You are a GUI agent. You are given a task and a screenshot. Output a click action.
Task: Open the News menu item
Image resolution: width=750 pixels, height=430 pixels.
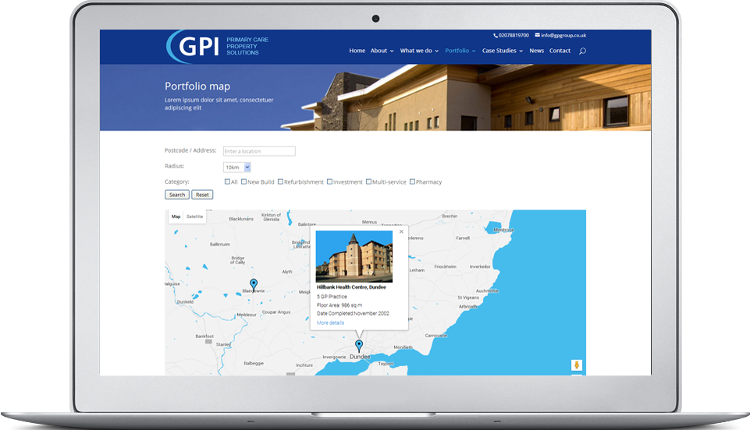pyautogui.click(x=536, y=51)
